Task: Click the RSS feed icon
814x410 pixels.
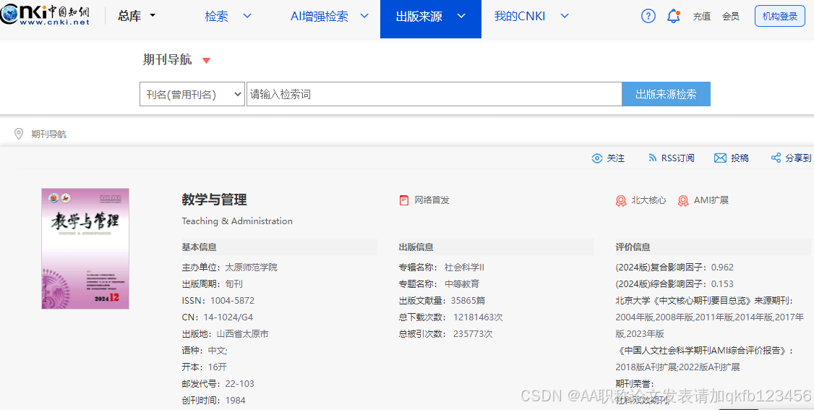Action: click(653, 158)
